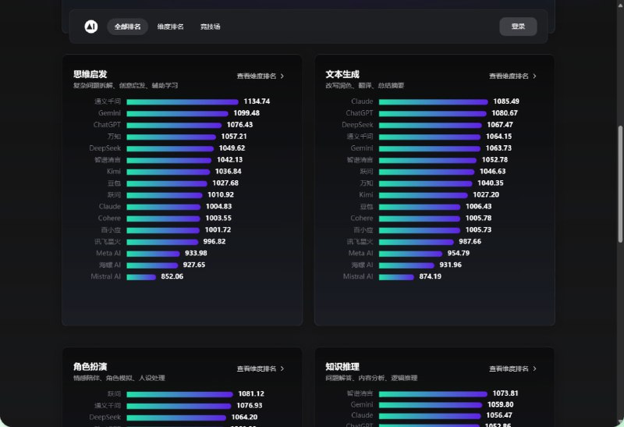Click the score 931.96
Image resolution: width=624 pixels, height=427 pixels.
pos(451,265)
